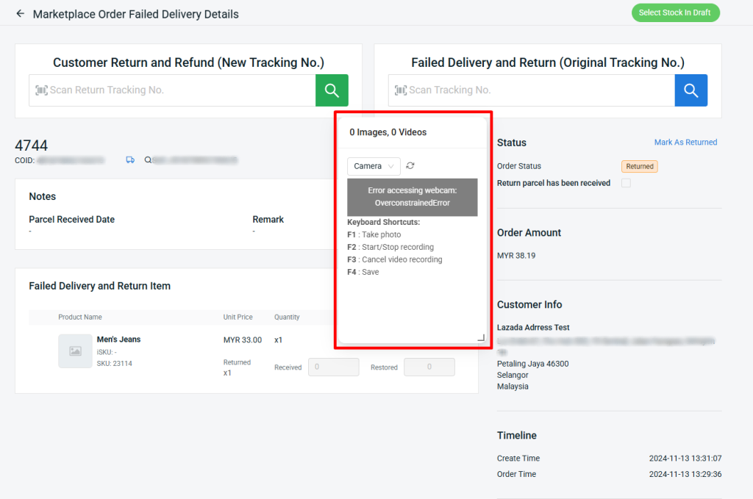Screen dimensions: 753x499
Task: Go back using the arrow icon
Action: (x=20, y=14)
